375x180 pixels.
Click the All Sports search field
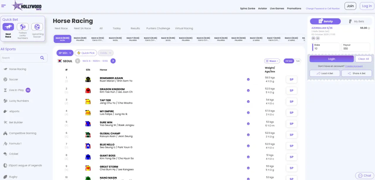[x=24, y=58]
